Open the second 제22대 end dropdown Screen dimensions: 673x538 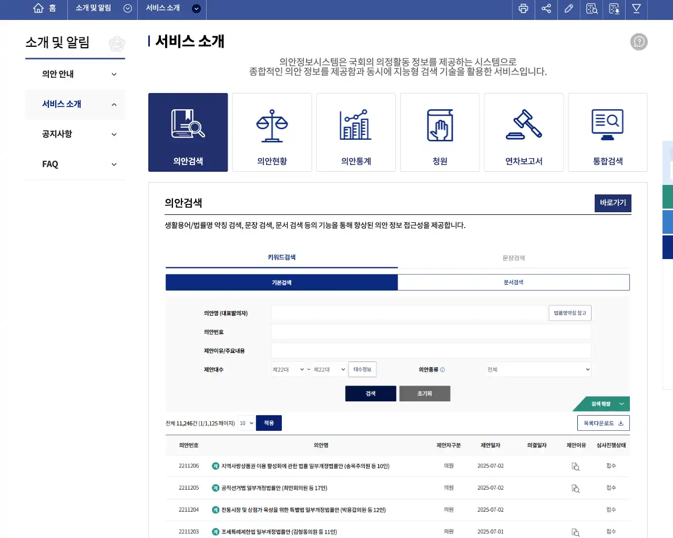pos(330,370)
